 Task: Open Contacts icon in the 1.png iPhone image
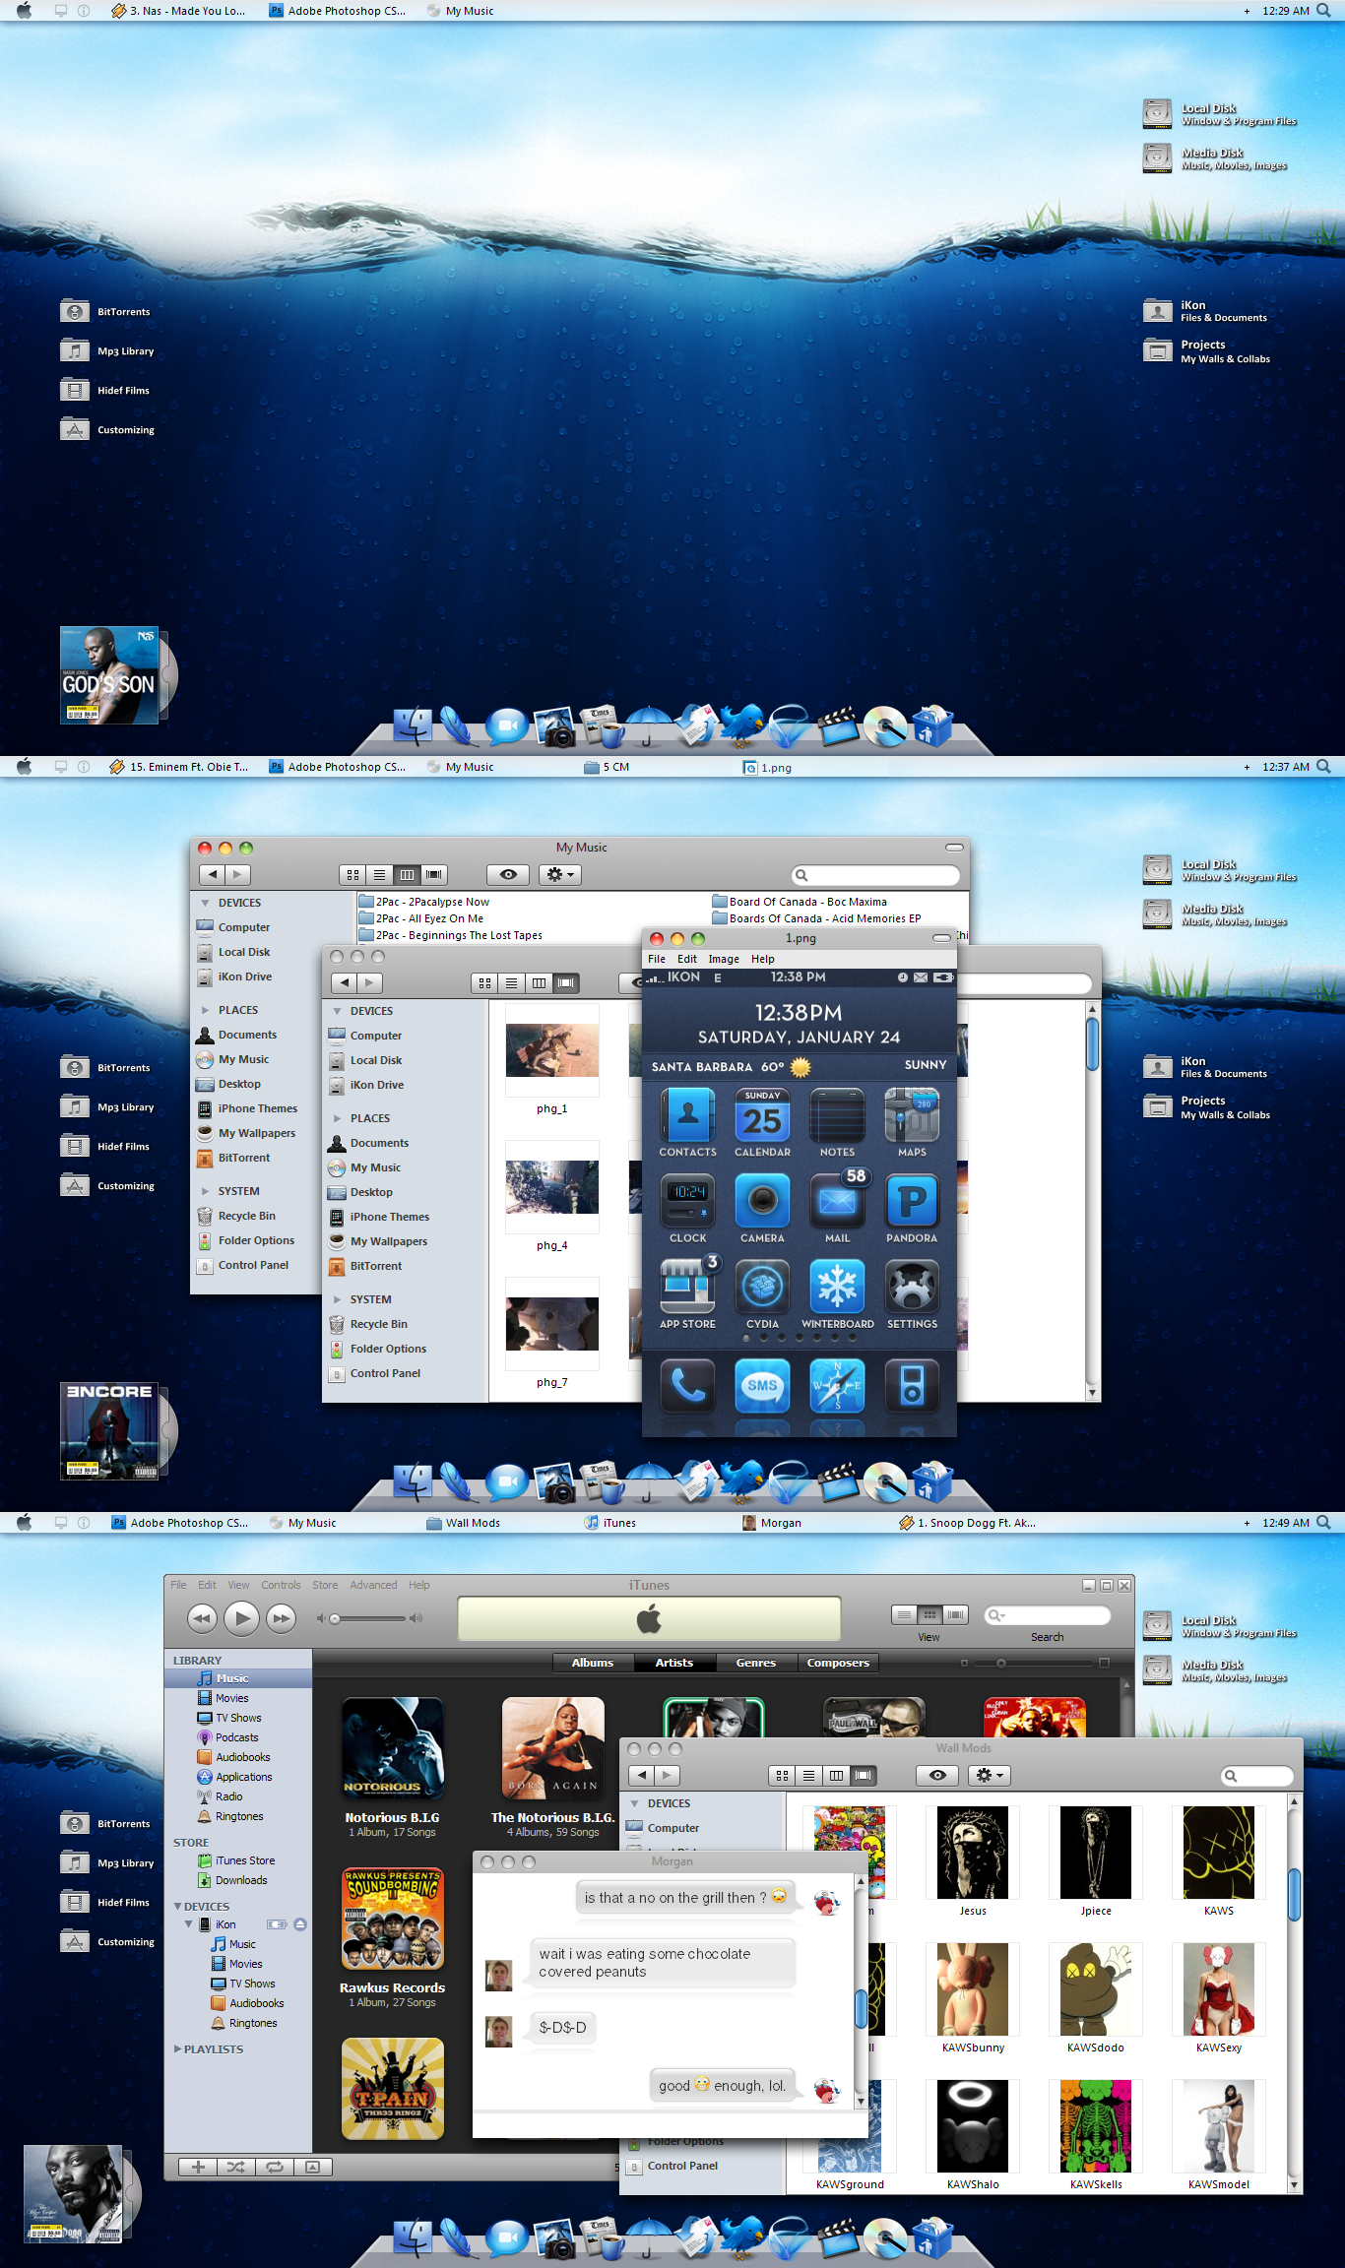687,1115
